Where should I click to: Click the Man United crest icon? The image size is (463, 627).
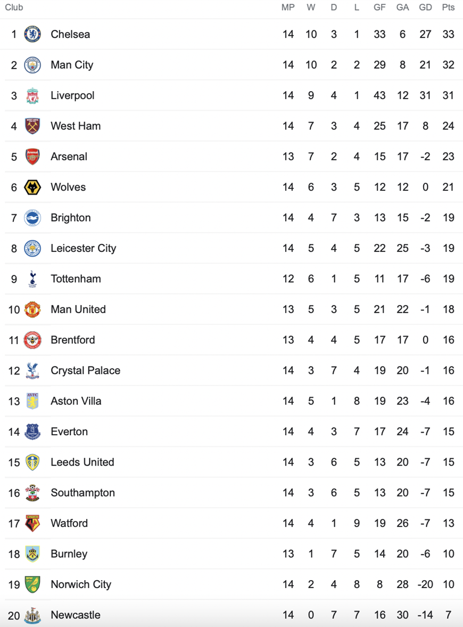tap(32, 310)
